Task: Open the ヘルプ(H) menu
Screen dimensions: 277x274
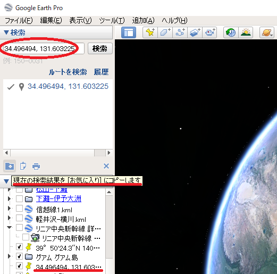Action: point(174,21)
